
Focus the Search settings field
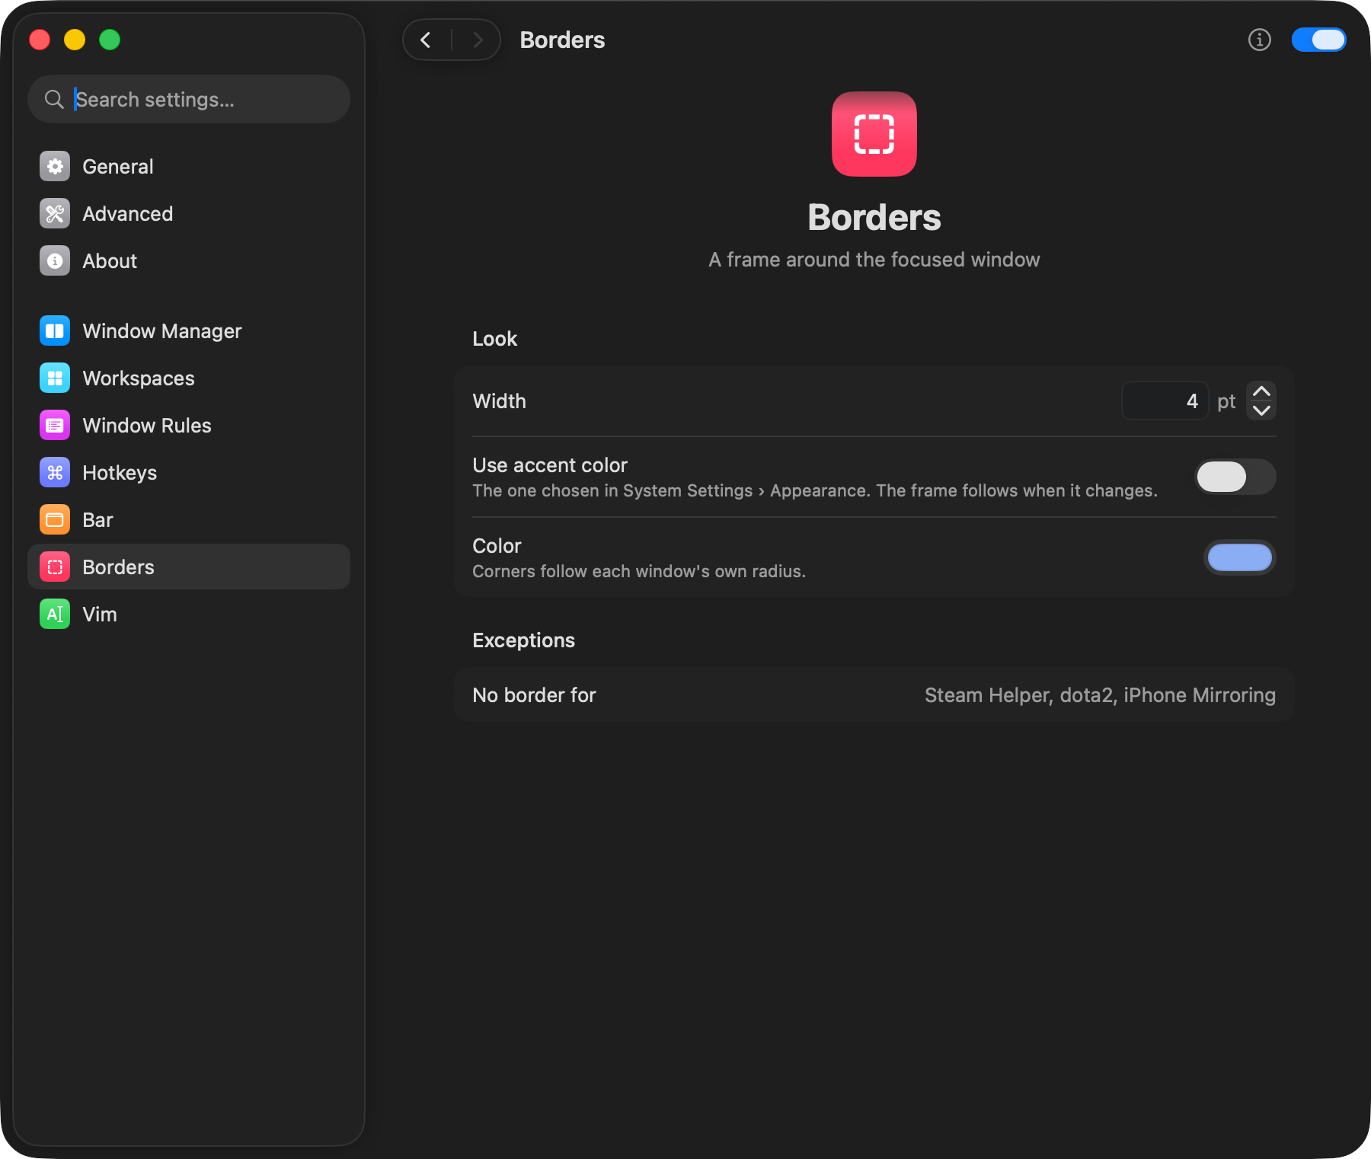(189, 100)
